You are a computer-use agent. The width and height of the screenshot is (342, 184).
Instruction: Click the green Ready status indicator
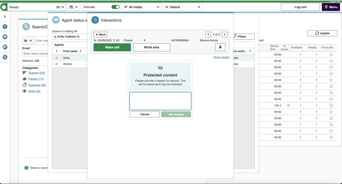point(4,7)
